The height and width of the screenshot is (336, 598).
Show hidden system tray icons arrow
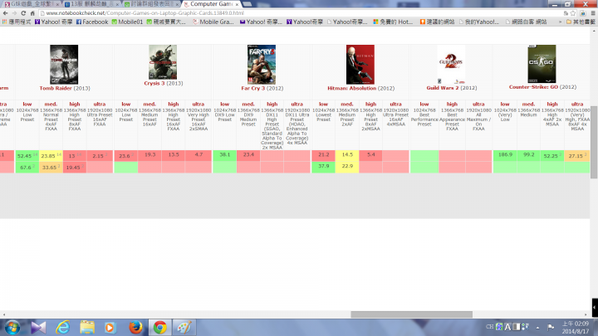(537, 327)
